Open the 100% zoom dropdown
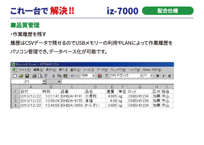 point(93,76)
